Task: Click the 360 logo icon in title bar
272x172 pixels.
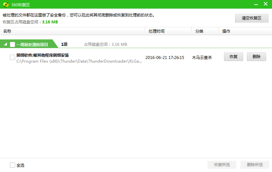Action: 6,5
